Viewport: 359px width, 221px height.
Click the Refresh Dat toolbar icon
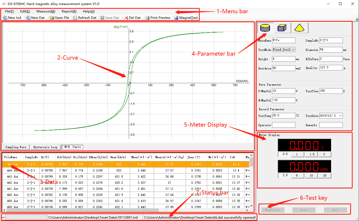[75, 18]
